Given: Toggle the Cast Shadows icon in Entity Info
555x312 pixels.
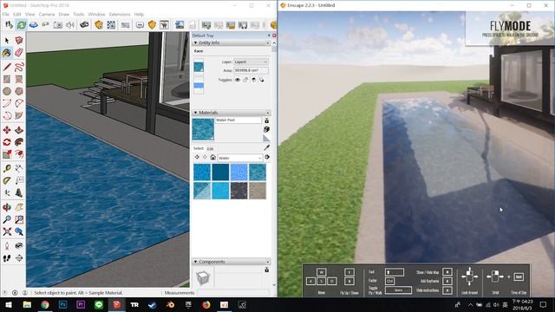Looking at the screenshot, I should [x=253, y=80].
